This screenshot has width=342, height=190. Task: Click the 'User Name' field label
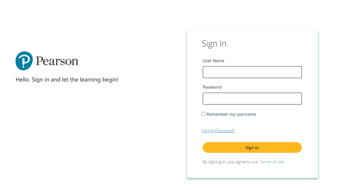click(x=213, y=61)
